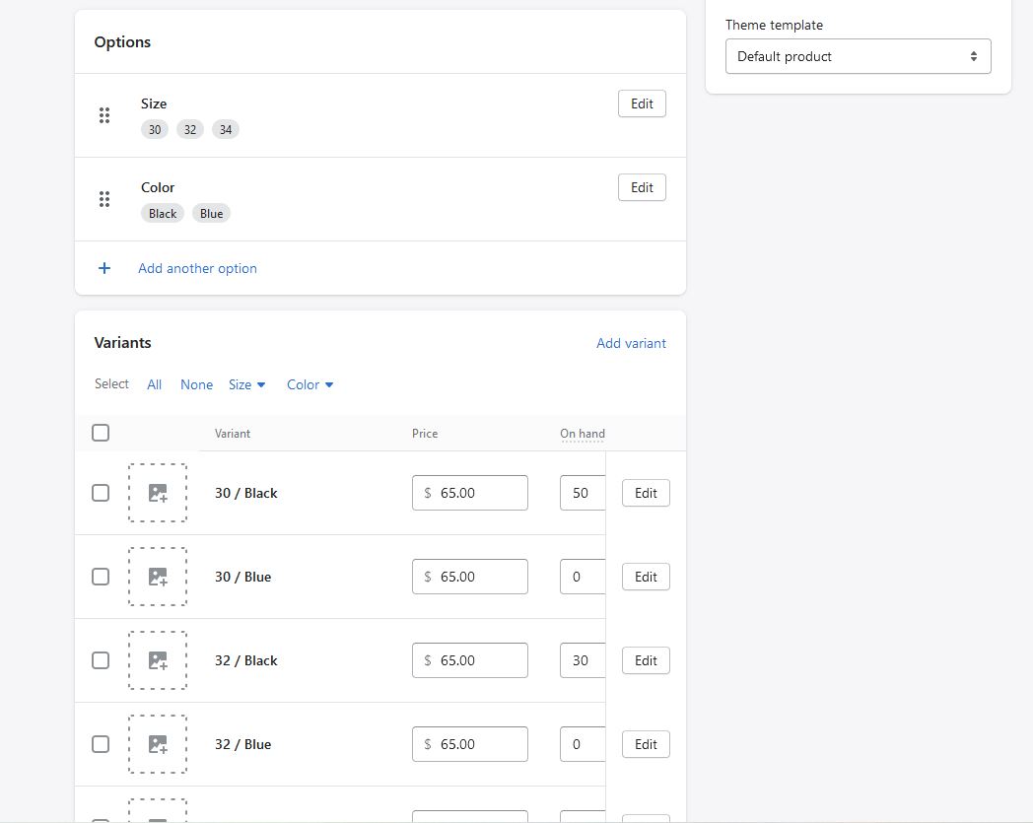Click None to deselect variants
This screenshot has width=1033, height=823.
click(196, 384)
